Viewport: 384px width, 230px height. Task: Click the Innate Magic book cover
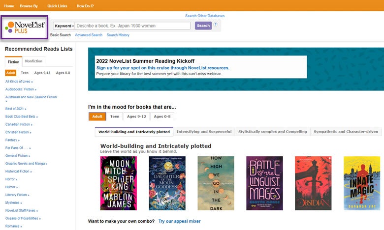(361, 183)
